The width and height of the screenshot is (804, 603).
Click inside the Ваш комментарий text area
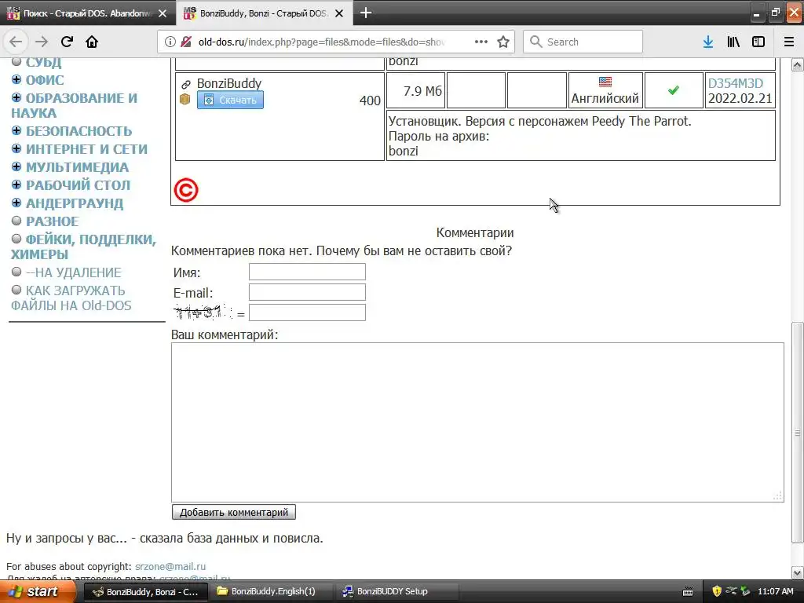(477, 422)
